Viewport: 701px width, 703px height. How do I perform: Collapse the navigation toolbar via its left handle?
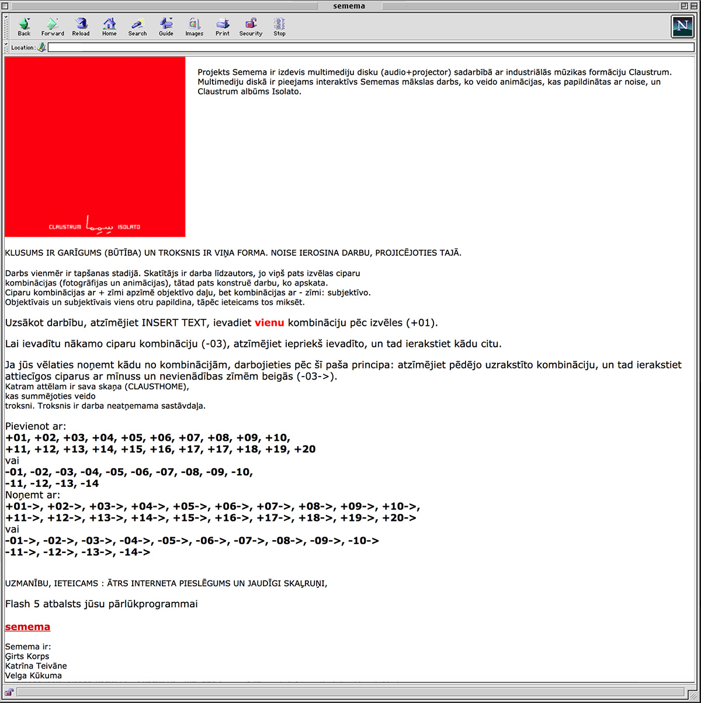click(x=6, y=27)
